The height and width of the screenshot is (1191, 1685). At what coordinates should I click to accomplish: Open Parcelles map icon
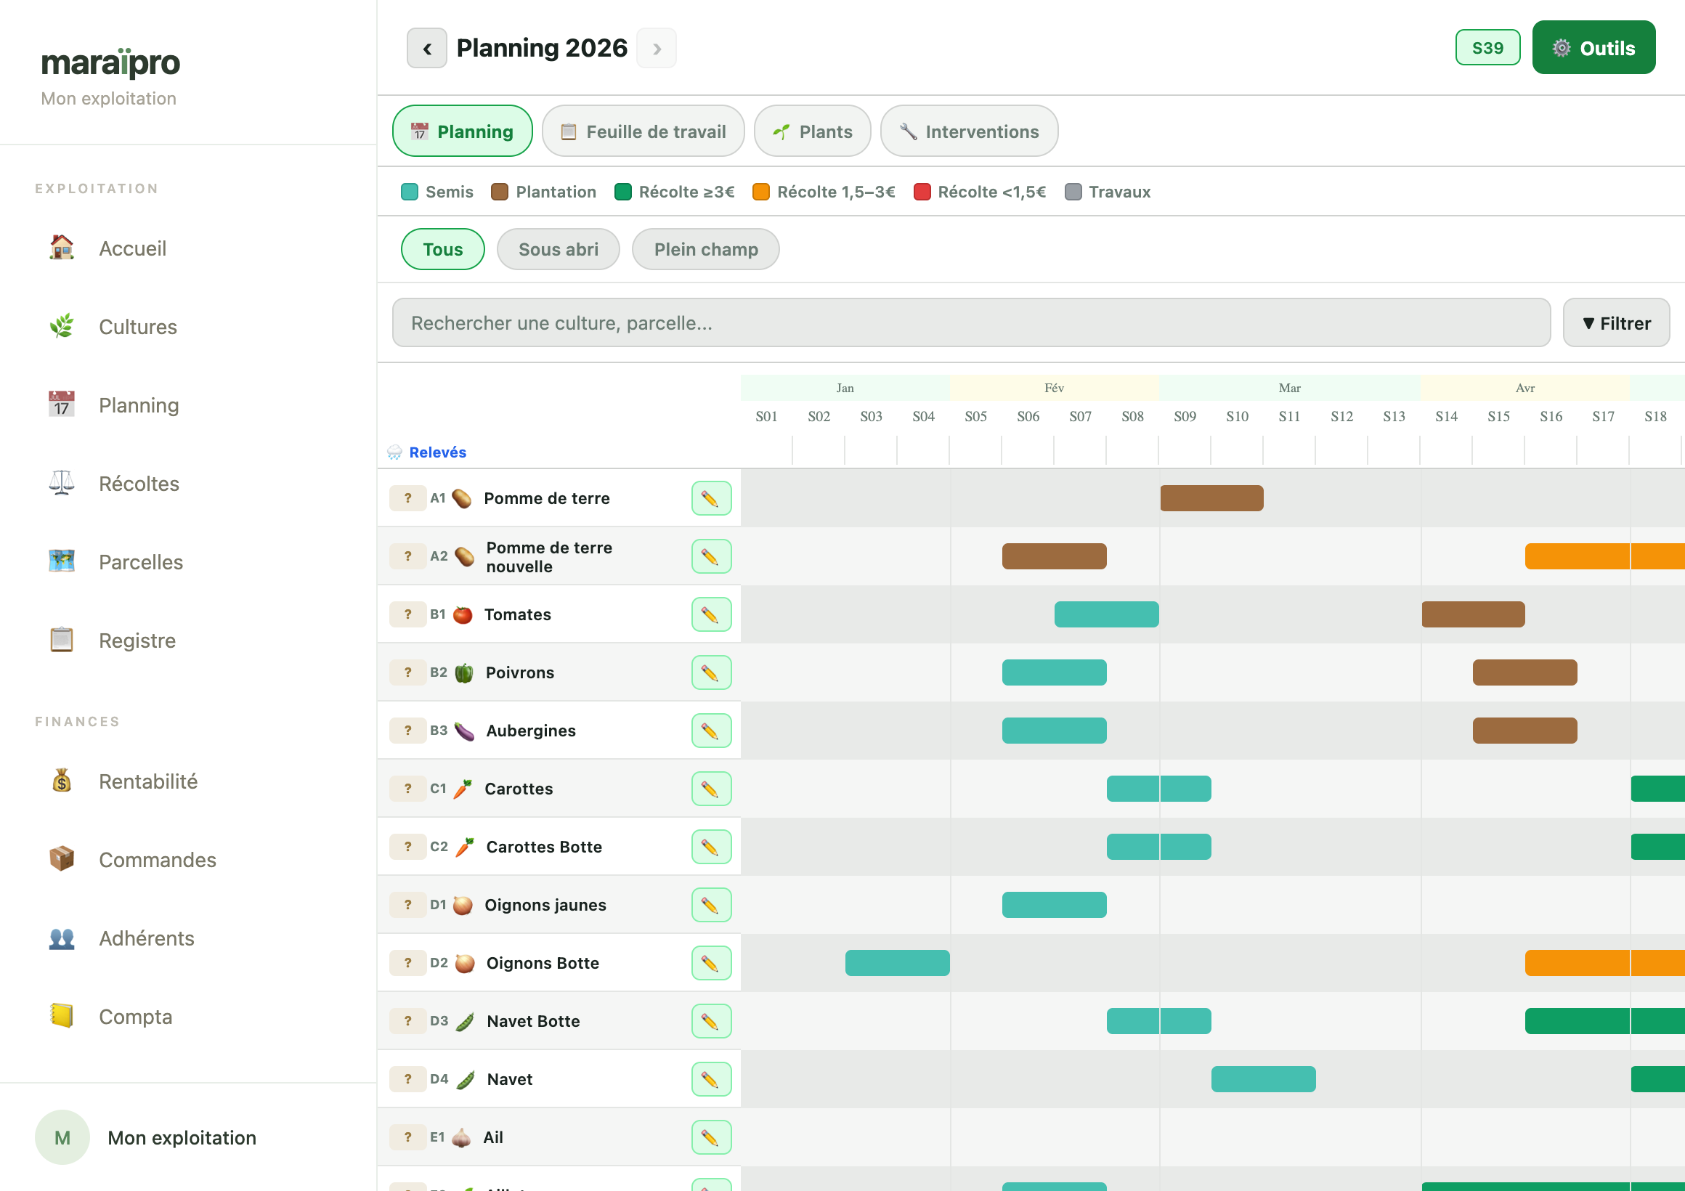tap(62, 561)
